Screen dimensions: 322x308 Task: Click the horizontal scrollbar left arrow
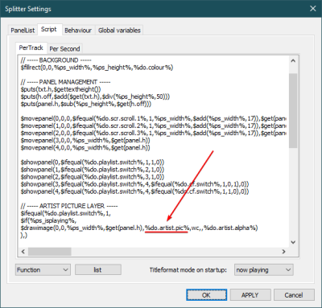(23, 252)
